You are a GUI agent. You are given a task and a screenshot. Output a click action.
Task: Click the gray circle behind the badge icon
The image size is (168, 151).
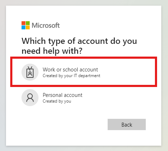coord(30,72)
